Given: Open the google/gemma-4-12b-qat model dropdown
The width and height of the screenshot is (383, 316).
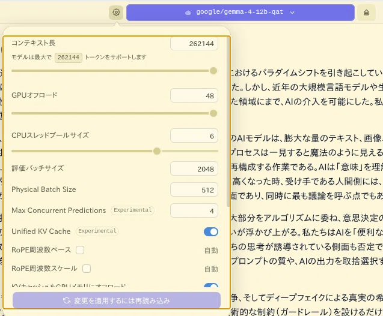Looking at the screenshot, I should point(241,13).
